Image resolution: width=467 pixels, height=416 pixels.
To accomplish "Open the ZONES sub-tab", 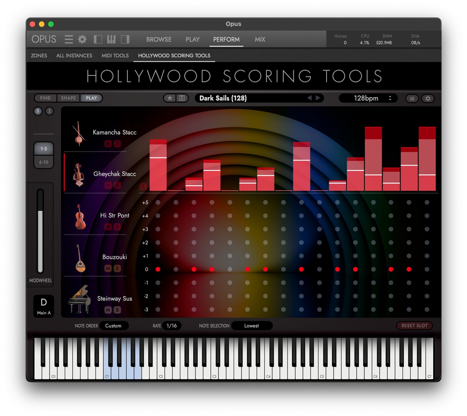I will [x=39, y=56].
